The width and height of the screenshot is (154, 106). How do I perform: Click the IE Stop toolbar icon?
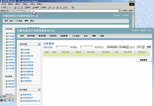click(15, 7)
